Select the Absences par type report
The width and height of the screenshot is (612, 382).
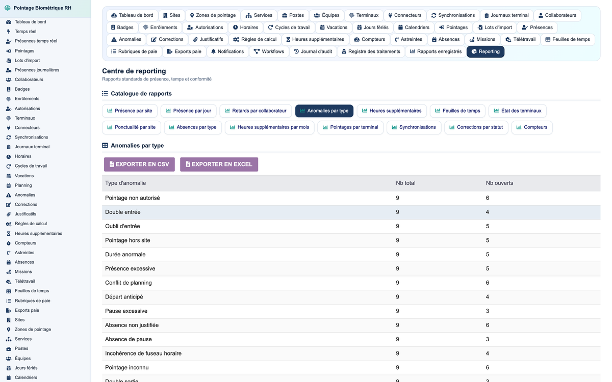pyautogui.click(x=193, y=127)
